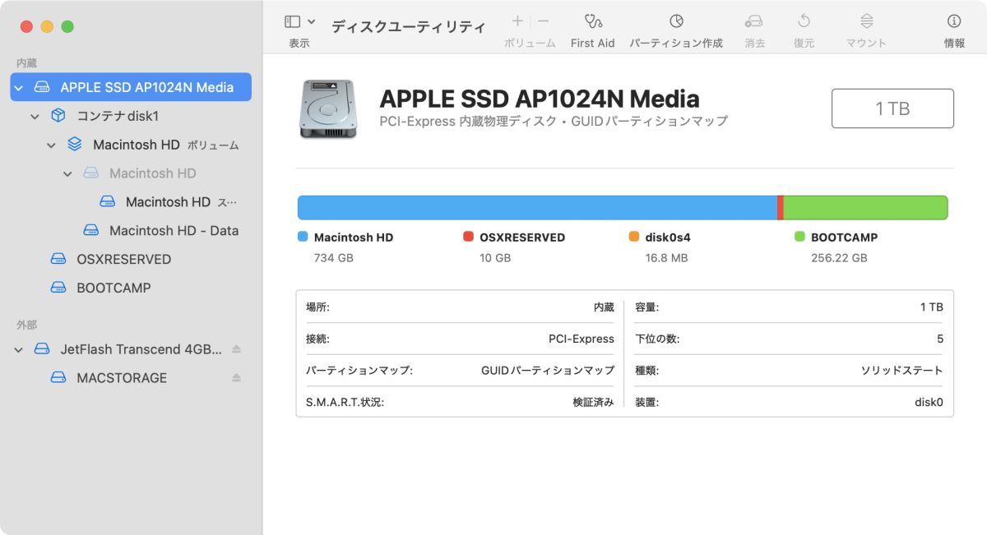Click the Macintosh HD - Data disk icon
987x535 pixels.
[91, 231]
